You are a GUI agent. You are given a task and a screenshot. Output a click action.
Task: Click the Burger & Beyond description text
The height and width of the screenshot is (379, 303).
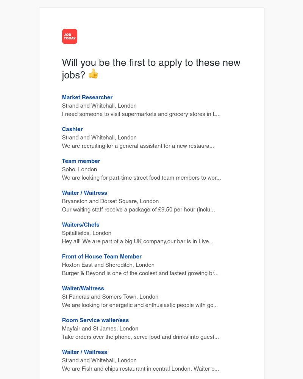click(x=140, y=273)
